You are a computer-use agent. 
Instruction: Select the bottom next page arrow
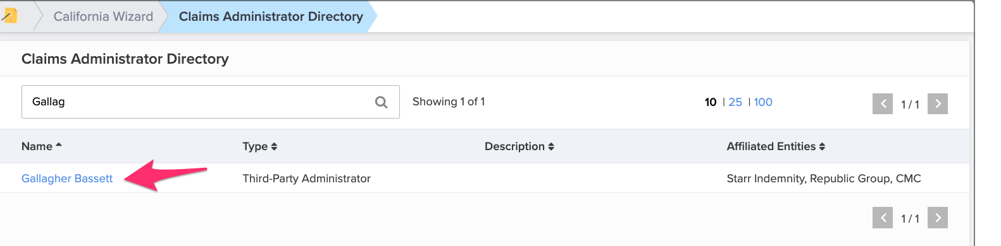(938, 218)
